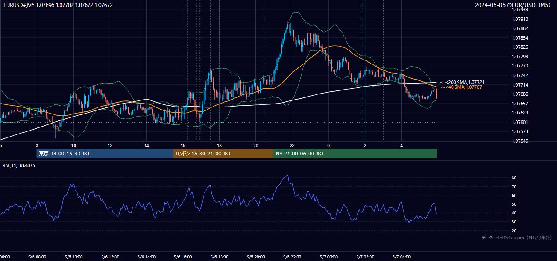This screenshot has height=261, width=557.
Task: Click RSI scale value 60
Action: tap(514, 195)
